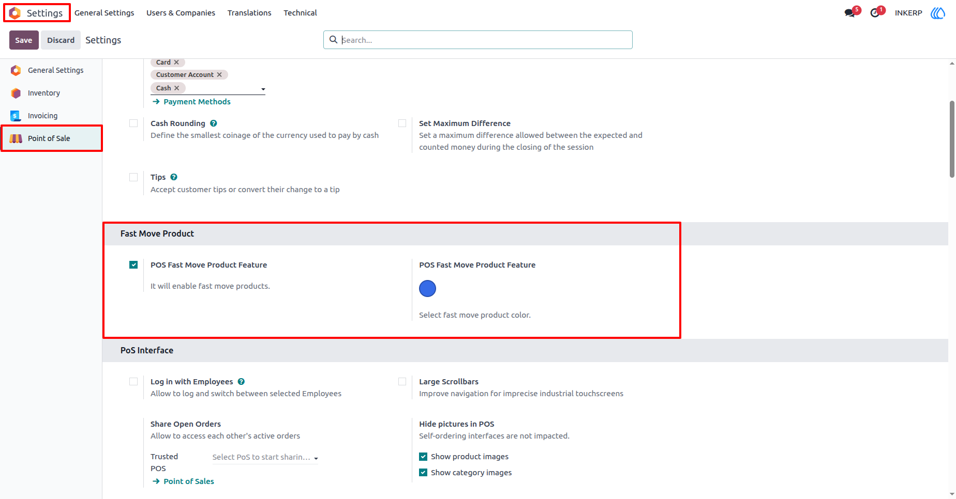Image resolution: width=956 pixels, height=499 pixels.
Task: Click the Cash Rounding help question icon
Action: [214, 123]
